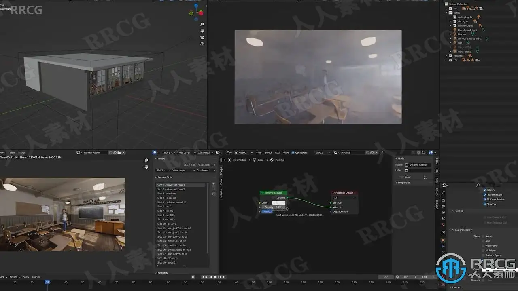The width and height of the screenshot is (518, 291).
Task: Enable the Wireframe checkbox
Action: [x=483, y=246]
